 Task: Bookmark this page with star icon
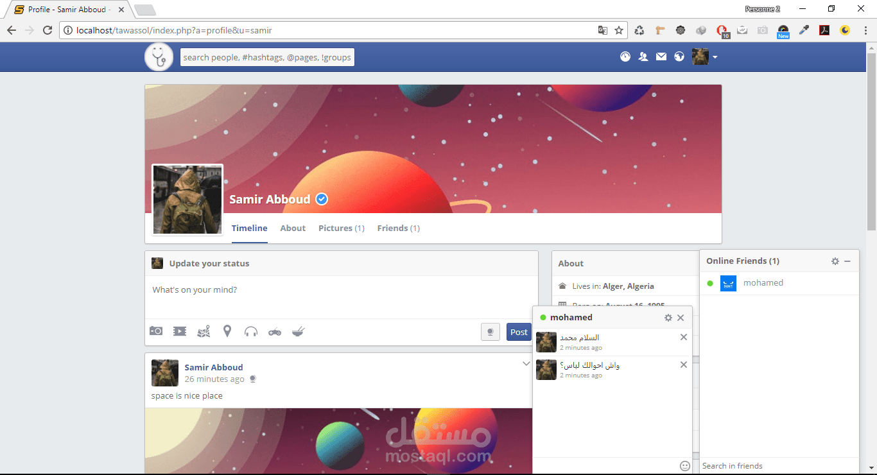coord(619,30)
